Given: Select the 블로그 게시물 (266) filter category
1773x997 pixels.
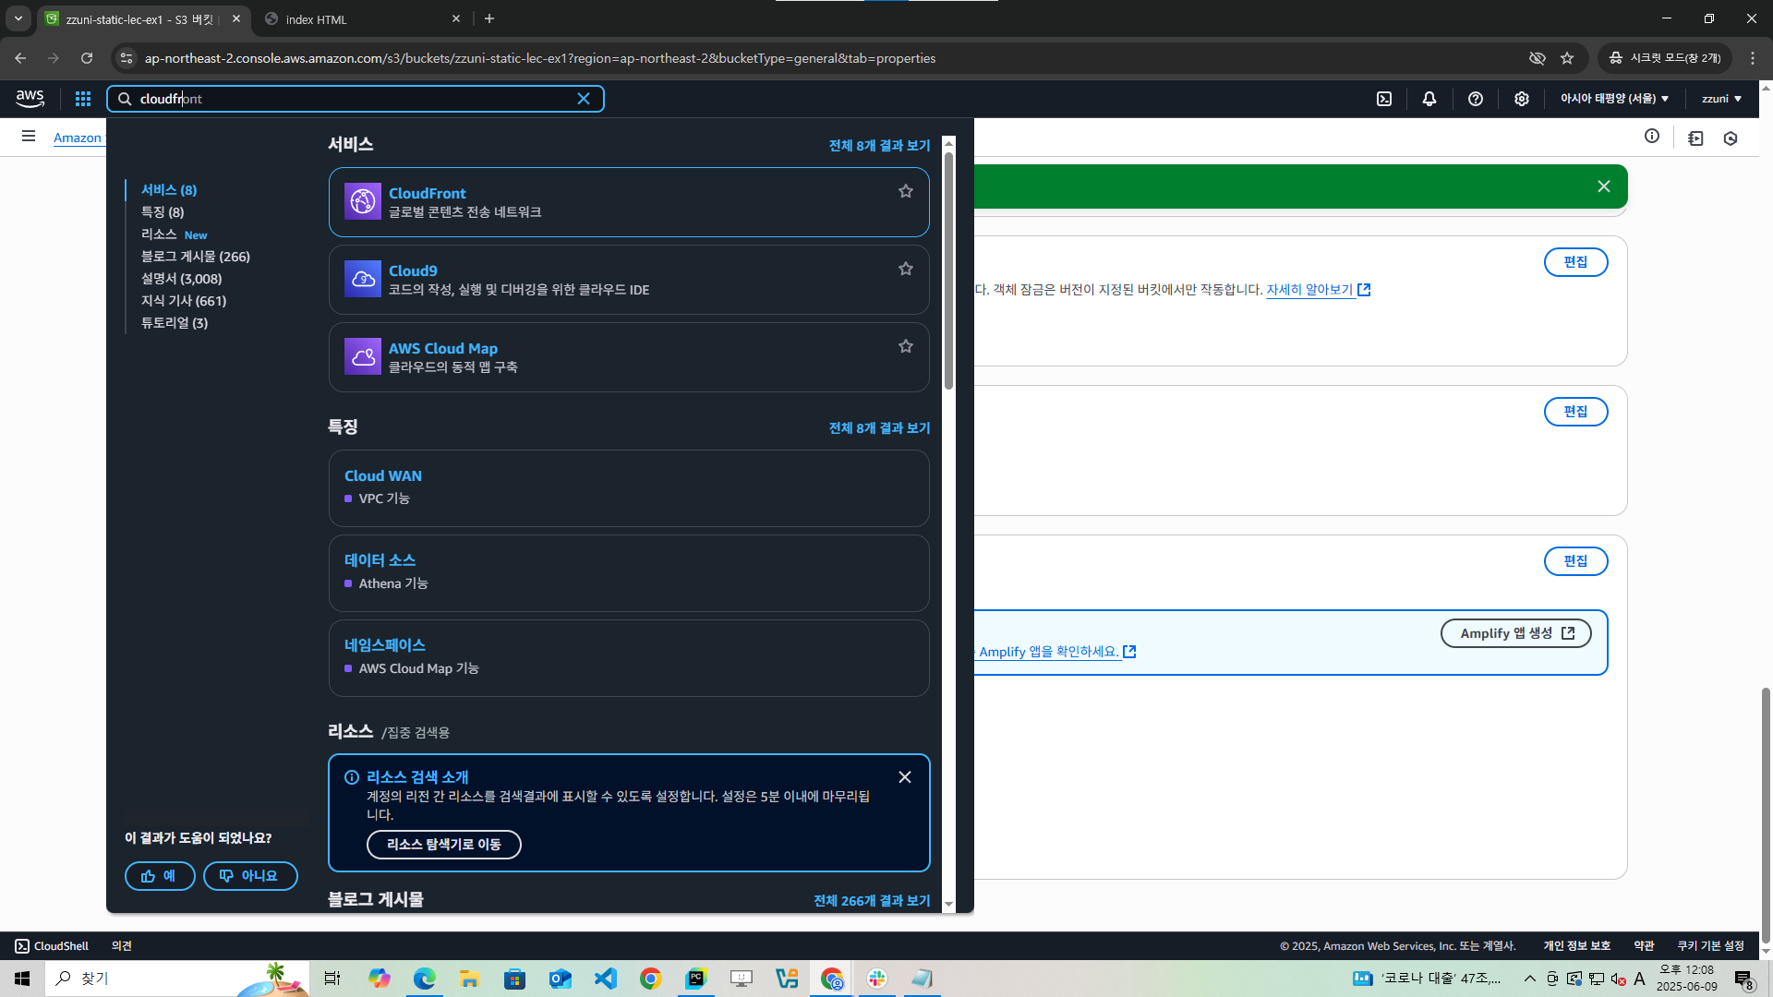Looking at the screenshot, I should pos(196,257).
